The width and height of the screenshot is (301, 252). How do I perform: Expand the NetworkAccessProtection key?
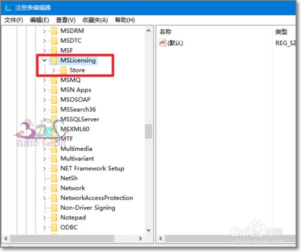click(45, 198)
